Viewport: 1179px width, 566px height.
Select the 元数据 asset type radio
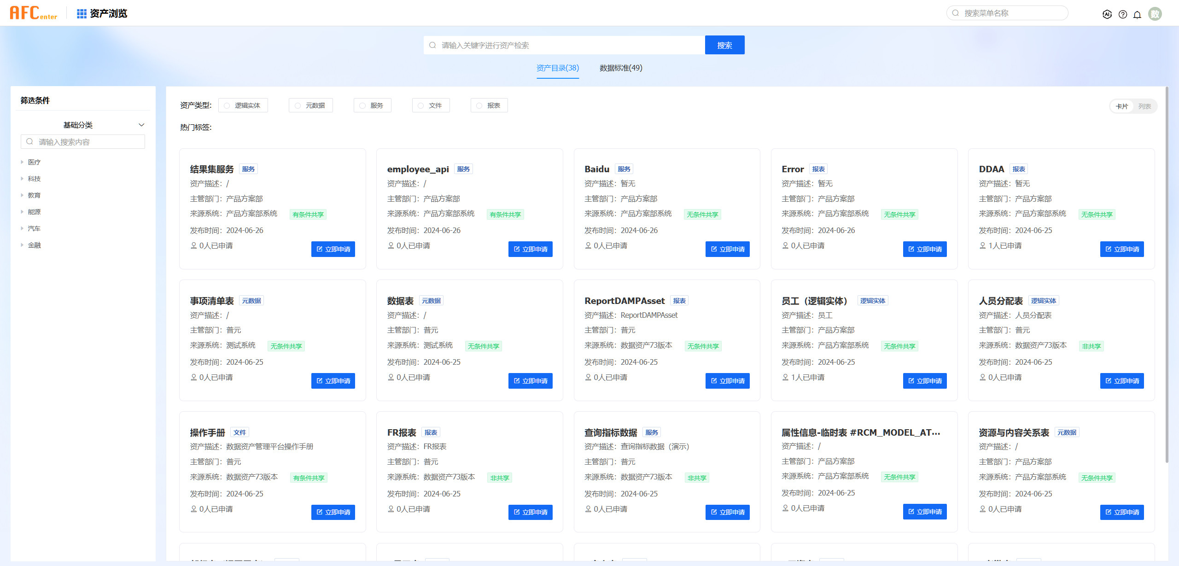point(298,105)
